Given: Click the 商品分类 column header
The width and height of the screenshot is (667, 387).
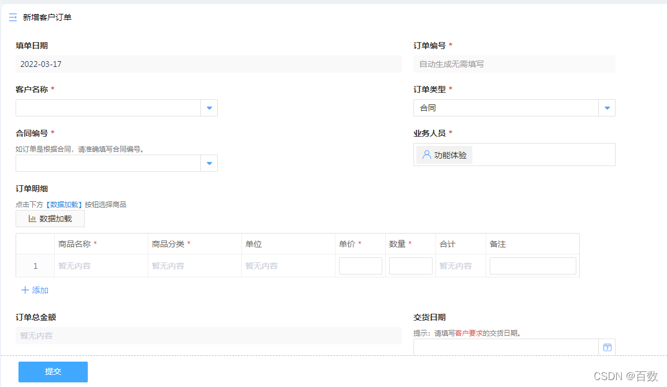Looking at the screenshot, I should [x=195, y=245].
